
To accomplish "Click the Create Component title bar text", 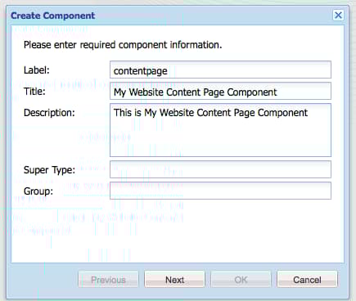I will point(53,16).
